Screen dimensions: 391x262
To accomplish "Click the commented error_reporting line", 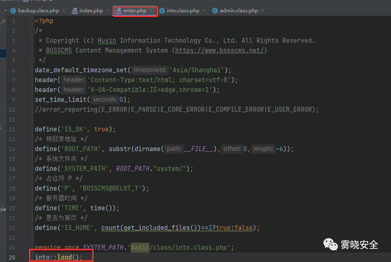I will click(x=177, y=110).
